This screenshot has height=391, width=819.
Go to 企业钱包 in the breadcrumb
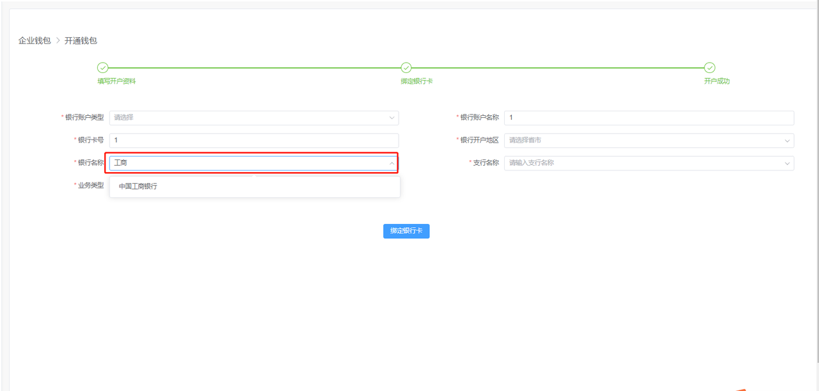pos(35,41)
